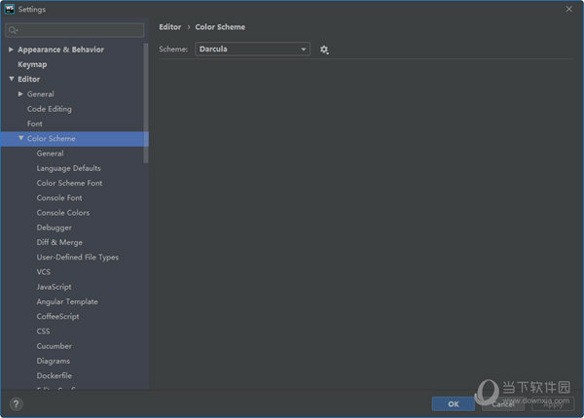Image resolution: width=584 pixels, height=418 pixels.
Task: Click Color Scheme in the breadcrumb
Action: [220, 27]
